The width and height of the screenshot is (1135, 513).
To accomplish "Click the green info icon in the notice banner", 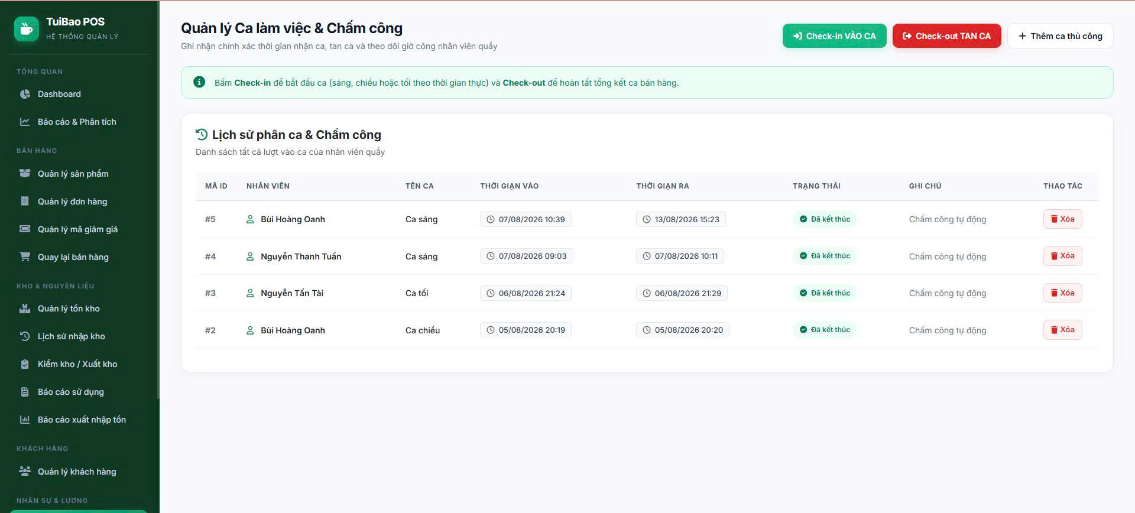I will (199, 82).
